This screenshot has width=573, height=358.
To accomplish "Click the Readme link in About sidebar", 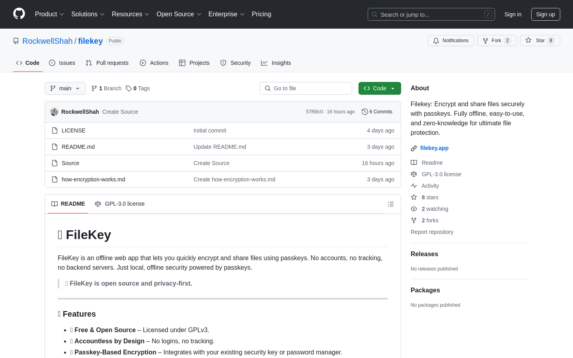I will click(x=432, y=163).
